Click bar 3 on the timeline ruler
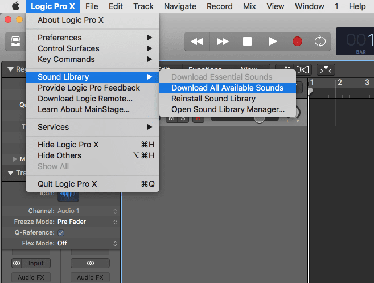The height and width of the screenshot is (283, 374). tap(367, 83)
